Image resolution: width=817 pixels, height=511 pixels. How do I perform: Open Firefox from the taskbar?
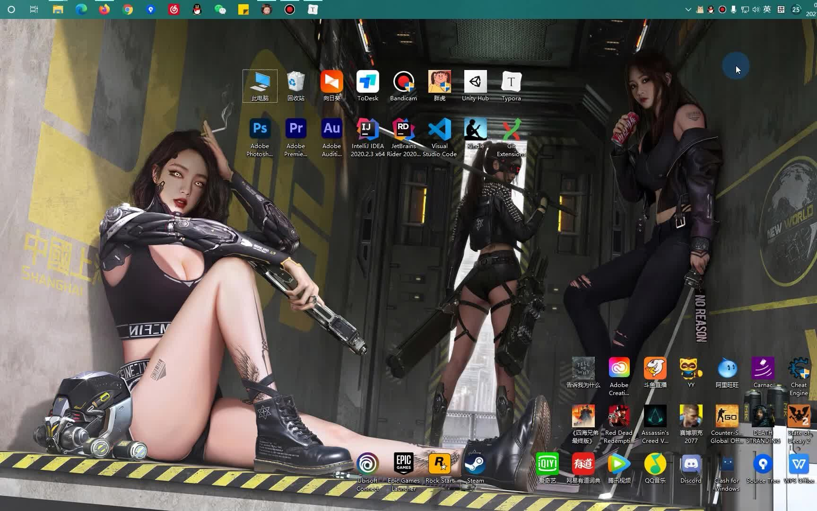point(104,9)
